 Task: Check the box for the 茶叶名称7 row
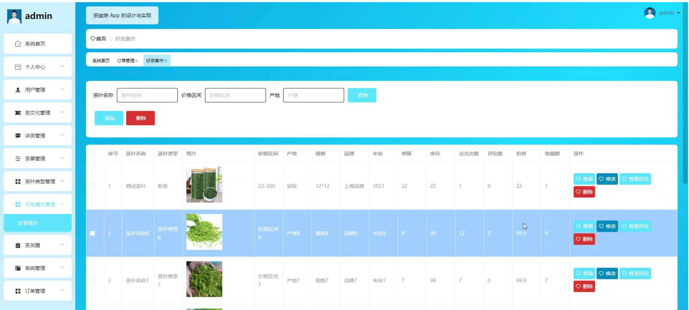pyautogui.click(x=93, y=280)
